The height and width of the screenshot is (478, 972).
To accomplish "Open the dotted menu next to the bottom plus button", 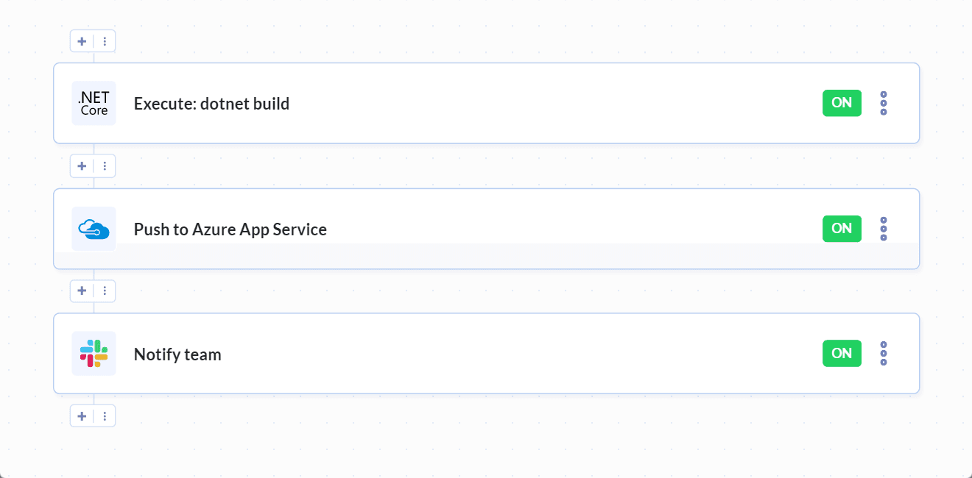I will point(104,415).
